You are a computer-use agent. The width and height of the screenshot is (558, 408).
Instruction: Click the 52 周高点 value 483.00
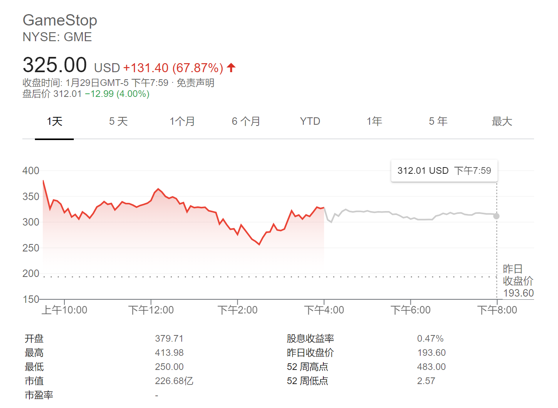pos(431,367)
